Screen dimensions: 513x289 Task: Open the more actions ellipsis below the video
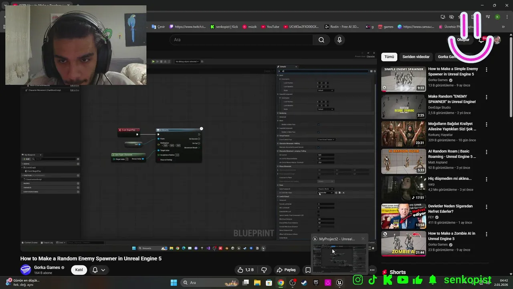pyautogui.click(x=372, y=270)
